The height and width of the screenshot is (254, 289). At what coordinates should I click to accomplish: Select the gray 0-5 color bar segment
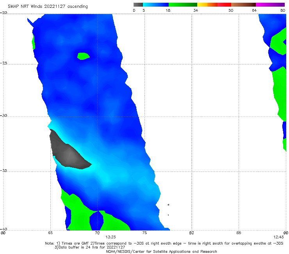point(138,5)
